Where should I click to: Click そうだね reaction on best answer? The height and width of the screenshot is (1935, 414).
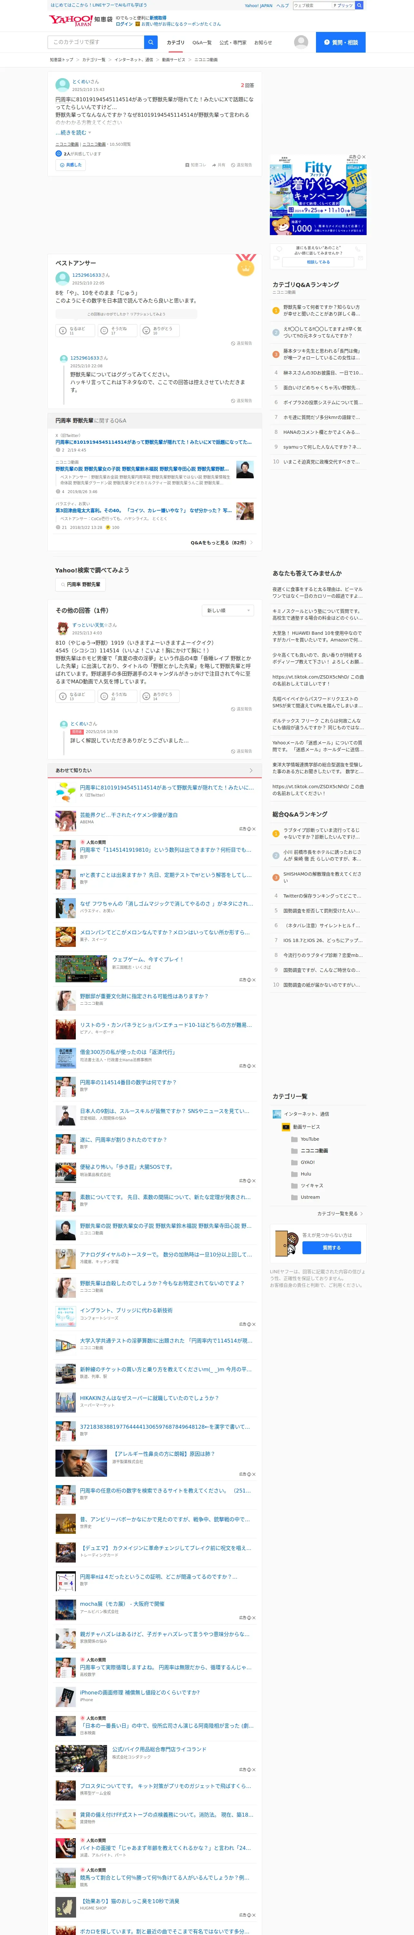(x=118, y=331)
